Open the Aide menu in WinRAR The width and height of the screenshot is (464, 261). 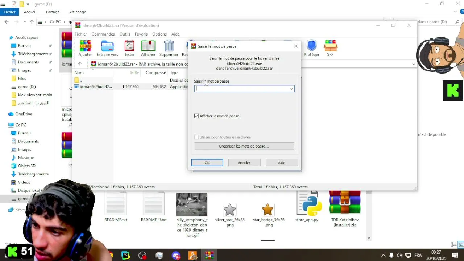point(175,34)
